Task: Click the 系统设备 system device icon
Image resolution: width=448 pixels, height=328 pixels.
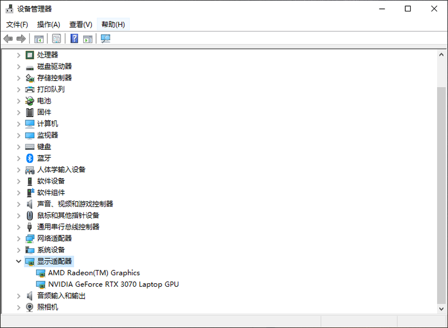Action: tap(30, 250)
